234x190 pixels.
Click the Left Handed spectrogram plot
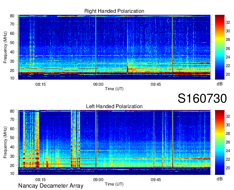[x=114, y=142]
